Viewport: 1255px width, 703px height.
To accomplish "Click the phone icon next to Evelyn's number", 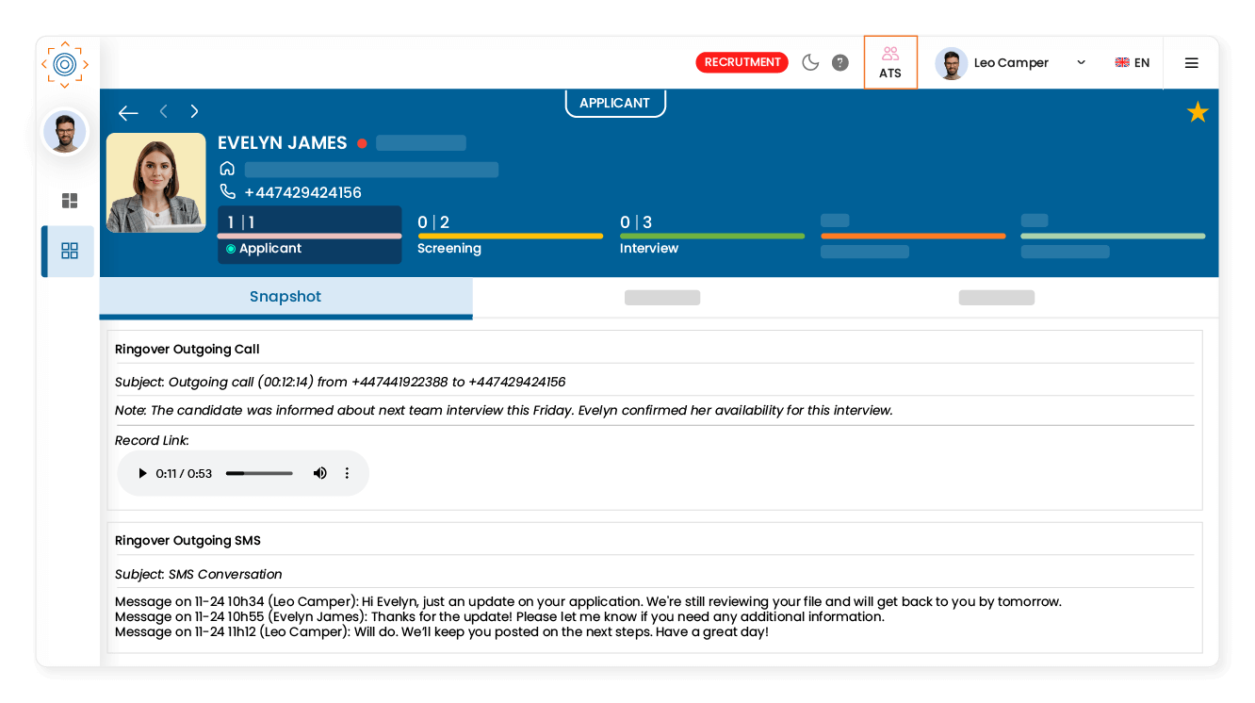I will click(228, 191).
